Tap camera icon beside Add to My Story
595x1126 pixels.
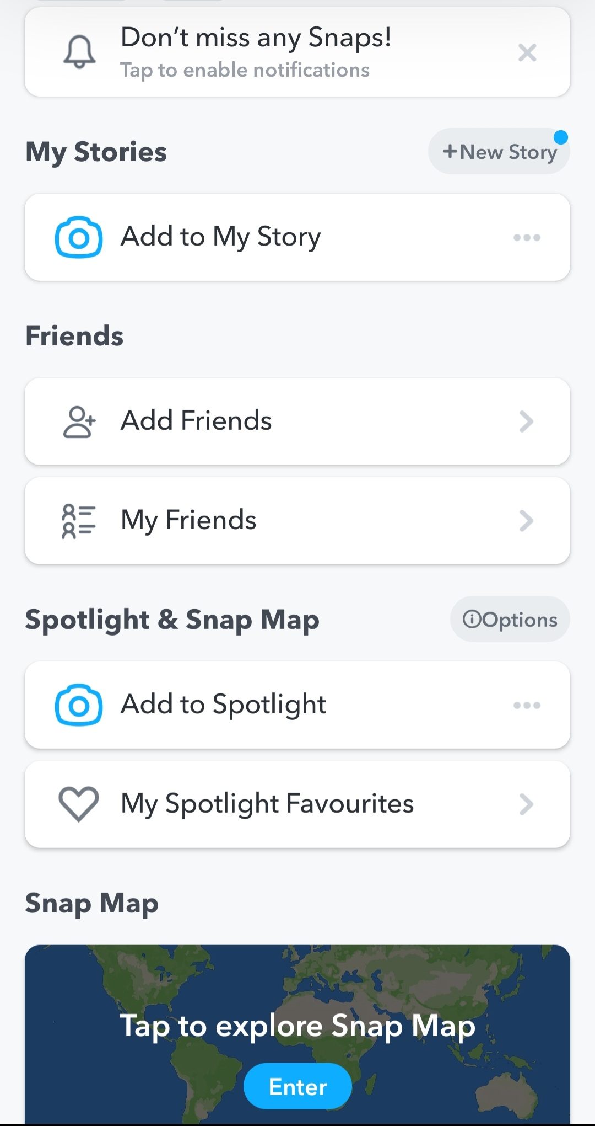tap(79, 237)
